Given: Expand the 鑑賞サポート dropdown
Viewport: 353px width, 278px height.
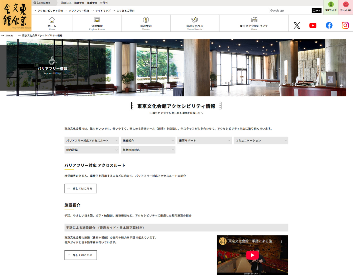Looking at the screenshot, I should 204,140.
